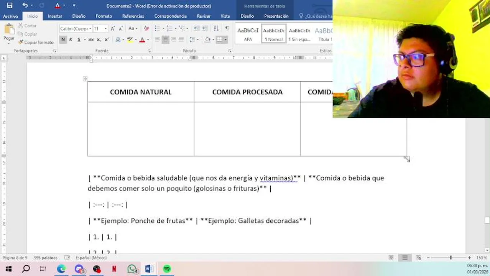490x276 pixels.
Task: Apply red font color in Fuente group
Action: pyautogui.click(x=142, y=39)
